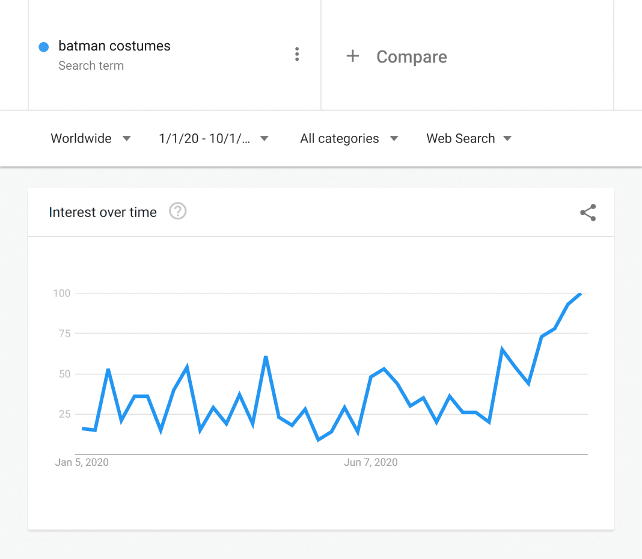Image resolution: width=642 pixels, height=559 pixels.
Task: Click the Interest over time heading
Action: (102, 212)
